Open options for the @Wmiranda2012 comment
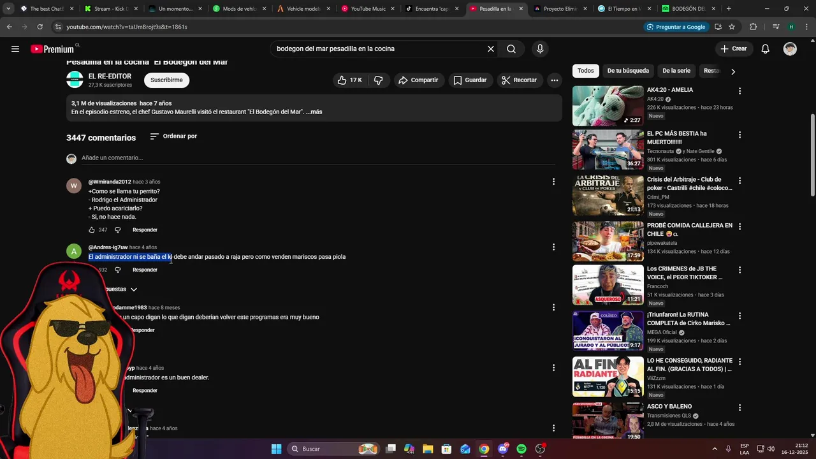This screenshot has height=459, width=816. point(553,182)
